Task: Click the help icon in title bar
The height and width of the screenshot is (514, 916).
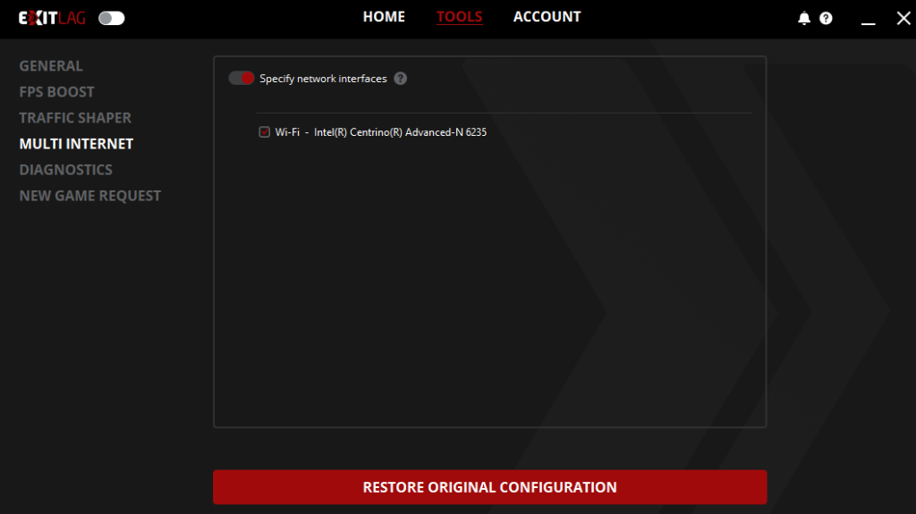Action: 826,18
